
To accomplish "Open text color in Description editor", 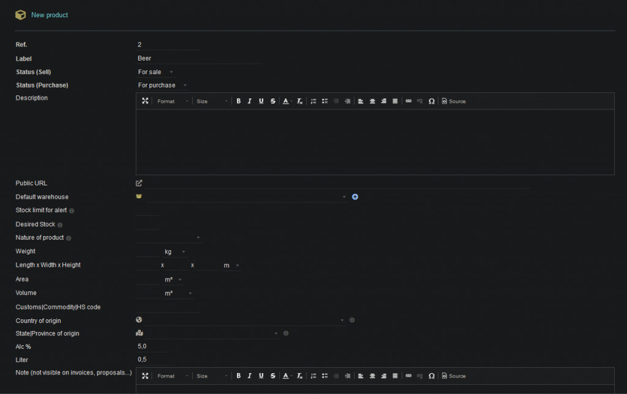I will point(287,101).
